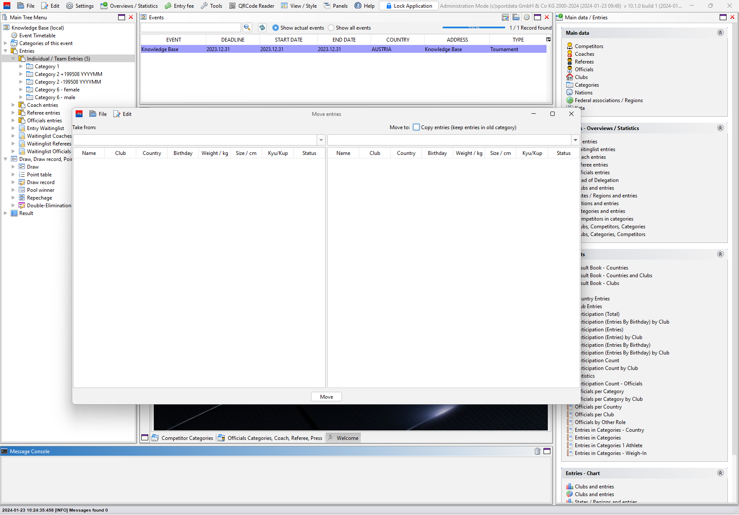
Task: Click the Events search input field
Action: point(191,27)
